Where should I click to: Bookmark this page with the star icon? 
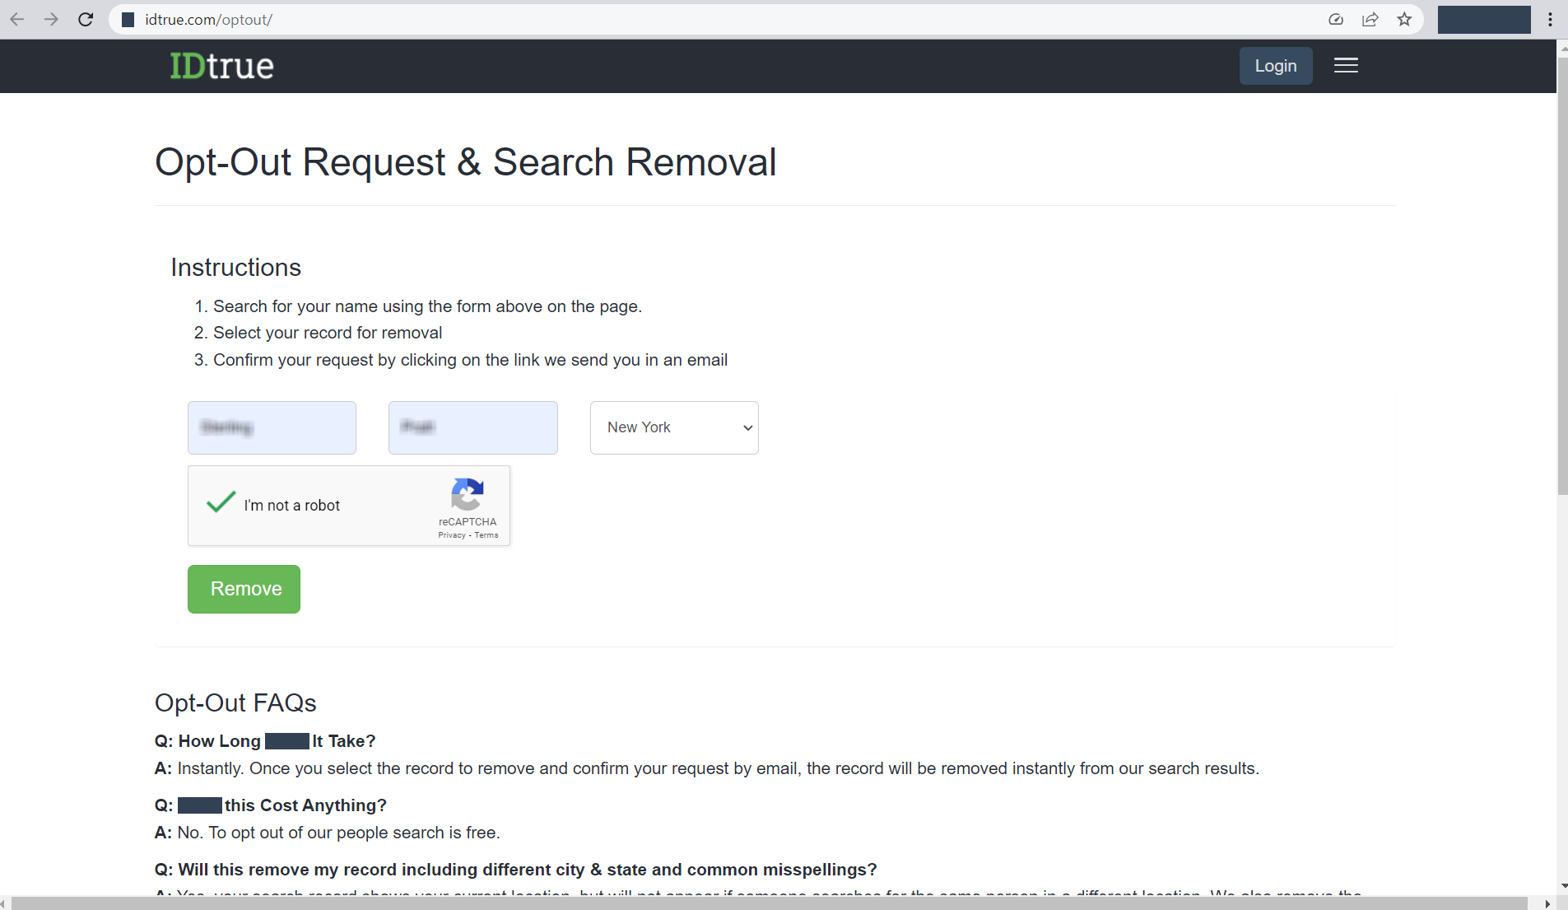click(x=1404, y=20)
